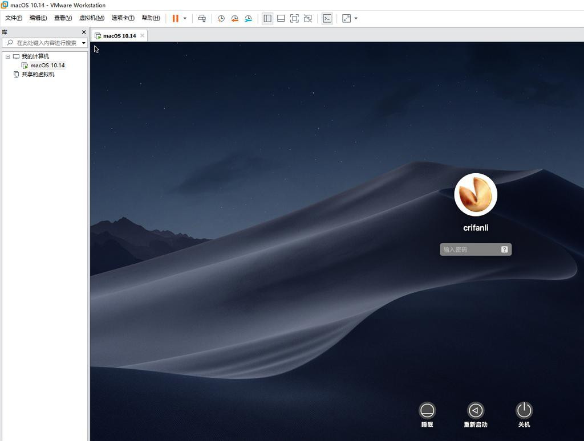Click the stretch guest display icon

point(346,18)
